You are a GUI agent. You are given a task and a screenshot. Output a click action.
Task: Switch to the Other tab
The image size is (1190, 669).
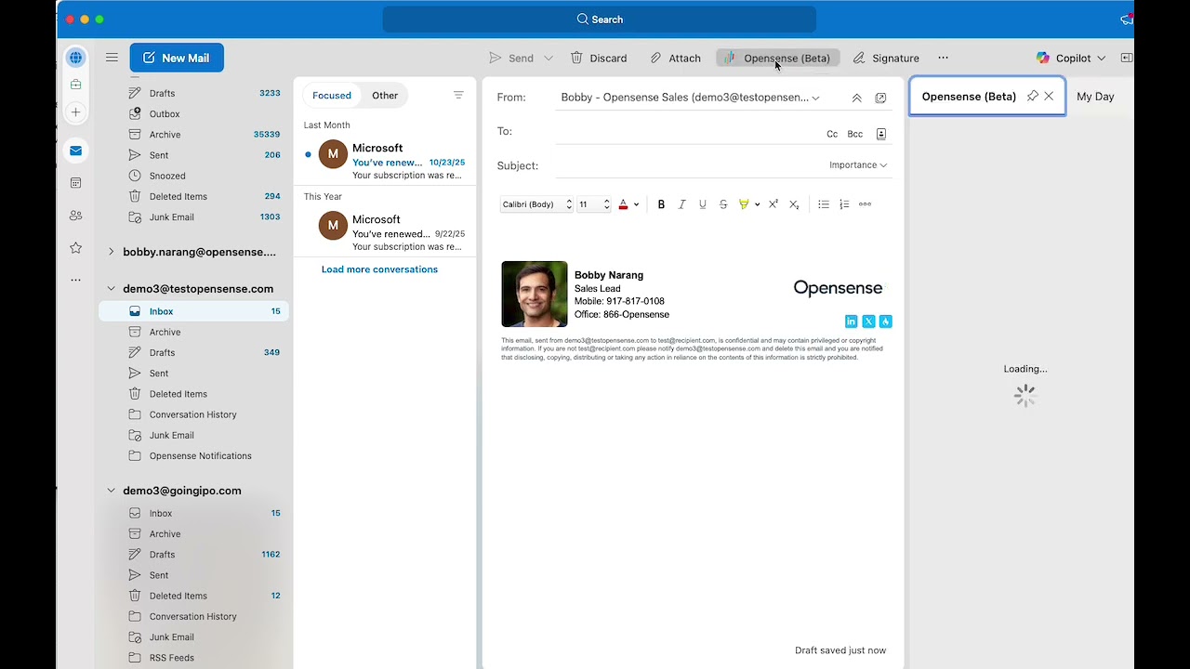click(385, 96)
